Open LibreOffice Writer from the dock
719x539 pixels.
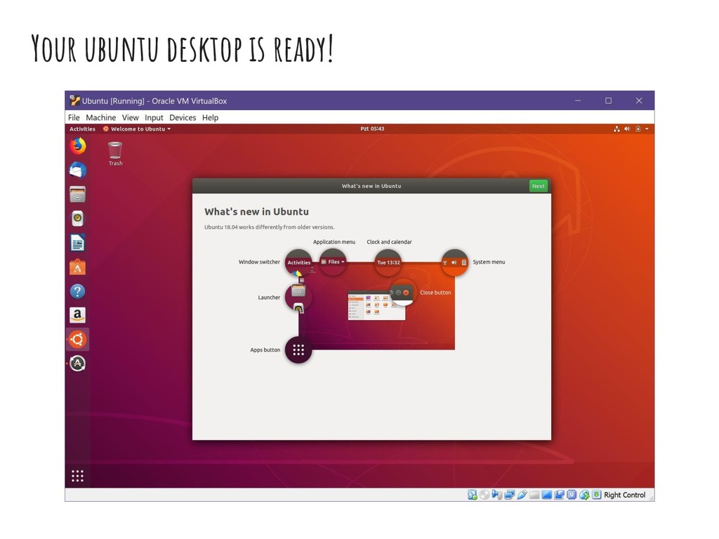click(77, 243)
